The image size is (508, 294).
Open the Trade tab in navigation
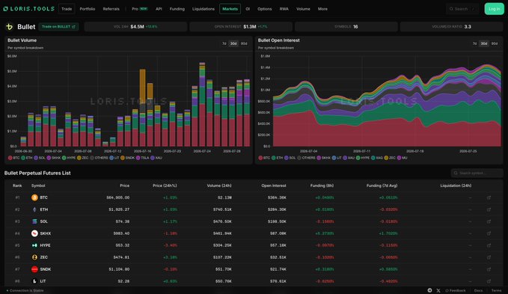pyautogui.click(x=67, y=9)
